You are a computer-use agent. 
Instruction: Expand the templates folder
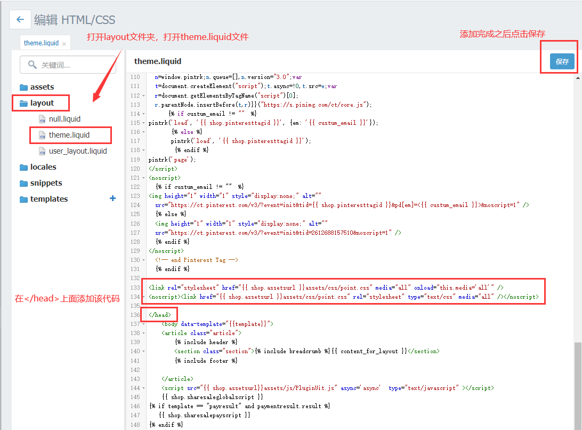(x=49, y=199)
